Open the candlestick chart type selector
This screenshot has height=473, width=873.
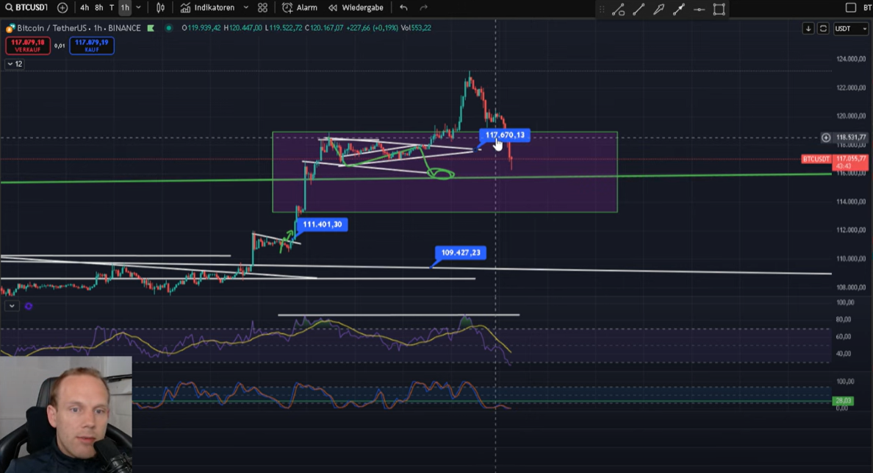(160, 8)
